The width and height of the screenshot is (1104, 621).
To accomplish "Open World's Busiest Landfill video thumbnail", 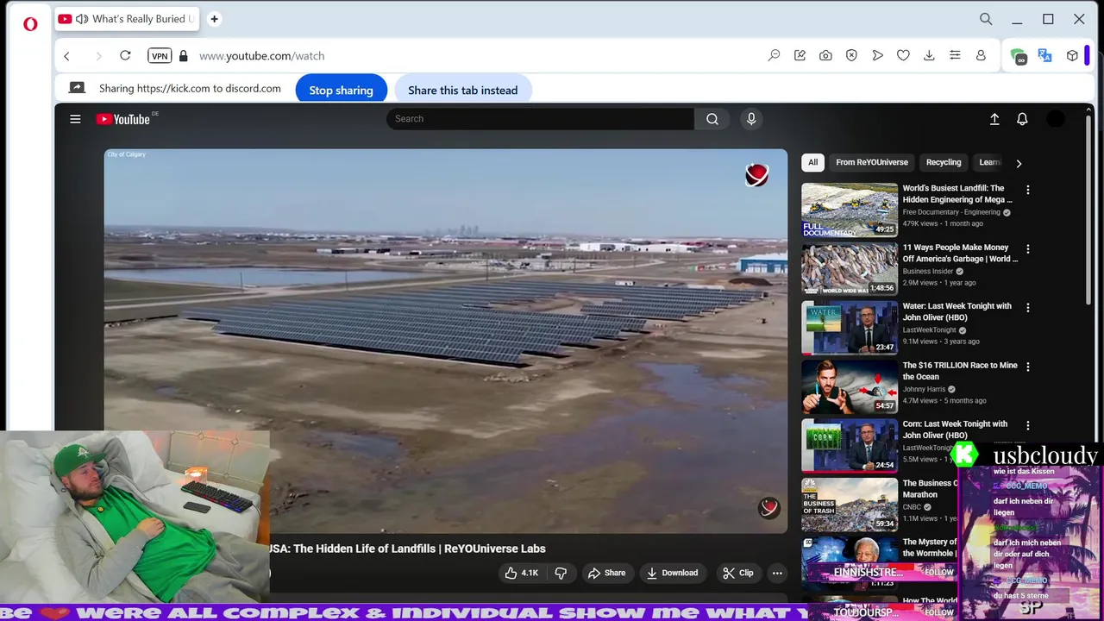I will pyautogui.click(x=850, y=210).
